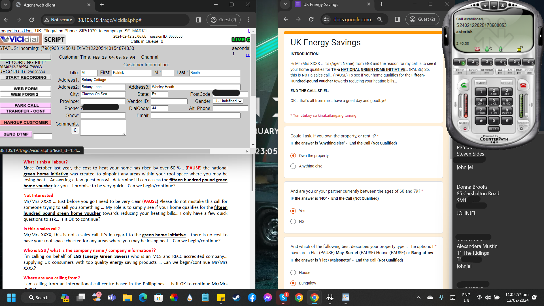The image size is (544, 306).
Task: Toggle MUTE on the softphone
Action: pos(463,125)
